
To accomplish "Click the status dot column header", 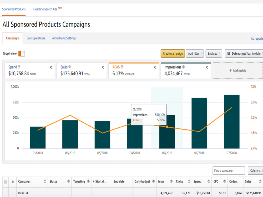I will point(13,182).
